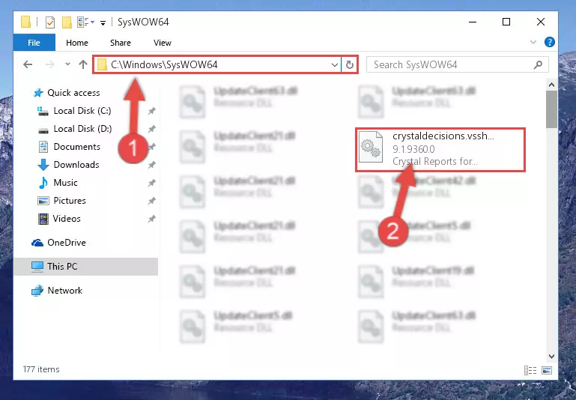Switch to the Share ribbon tab

tap(120, 43)
